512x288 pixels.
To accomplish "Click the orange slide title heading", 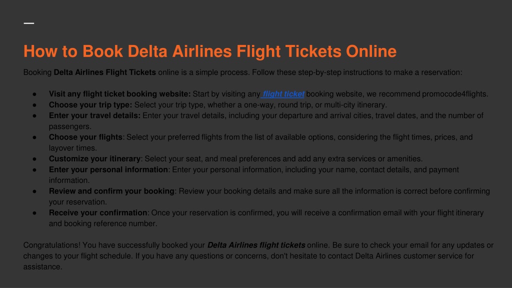I will pyautogui.click(x=210, y=51).
